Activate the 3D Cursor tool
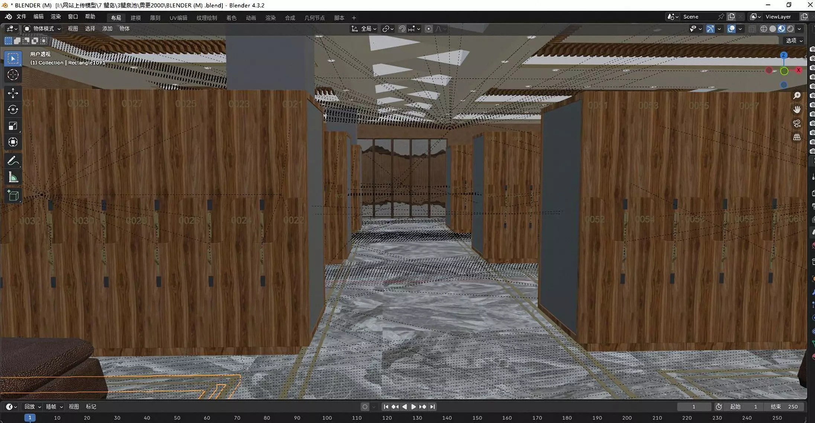 tap(13, 75)
